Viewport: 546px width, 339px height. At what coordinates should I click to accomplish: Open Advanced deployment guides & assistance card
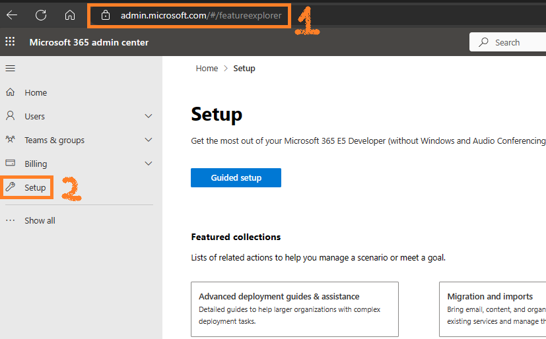pos(294,309)
